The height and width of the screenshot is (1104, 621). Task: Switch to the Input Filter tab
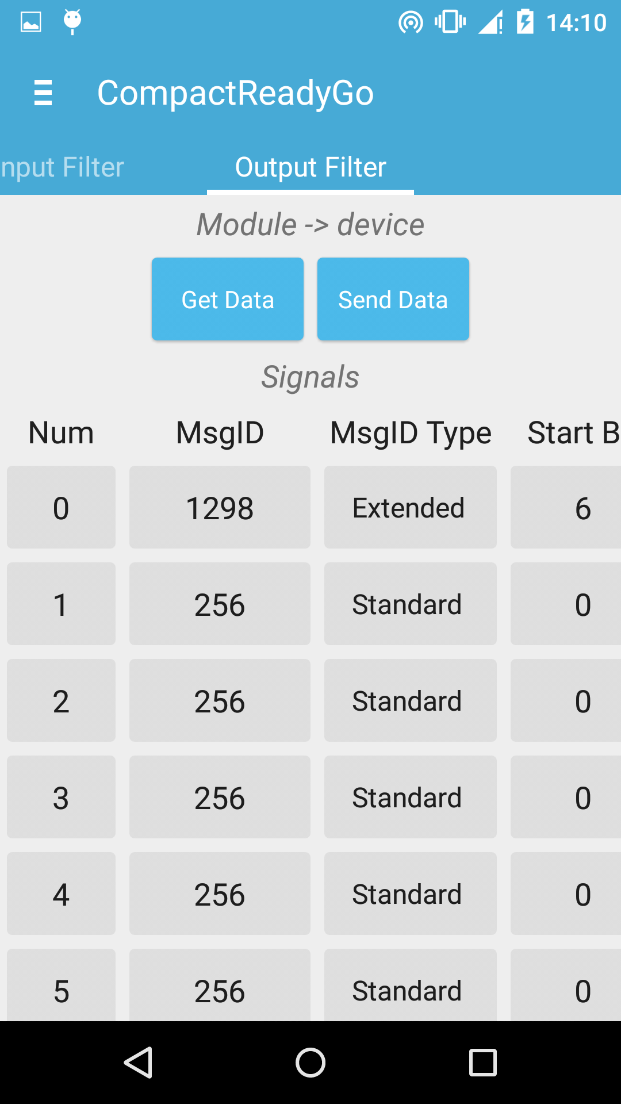pos(62,167)
